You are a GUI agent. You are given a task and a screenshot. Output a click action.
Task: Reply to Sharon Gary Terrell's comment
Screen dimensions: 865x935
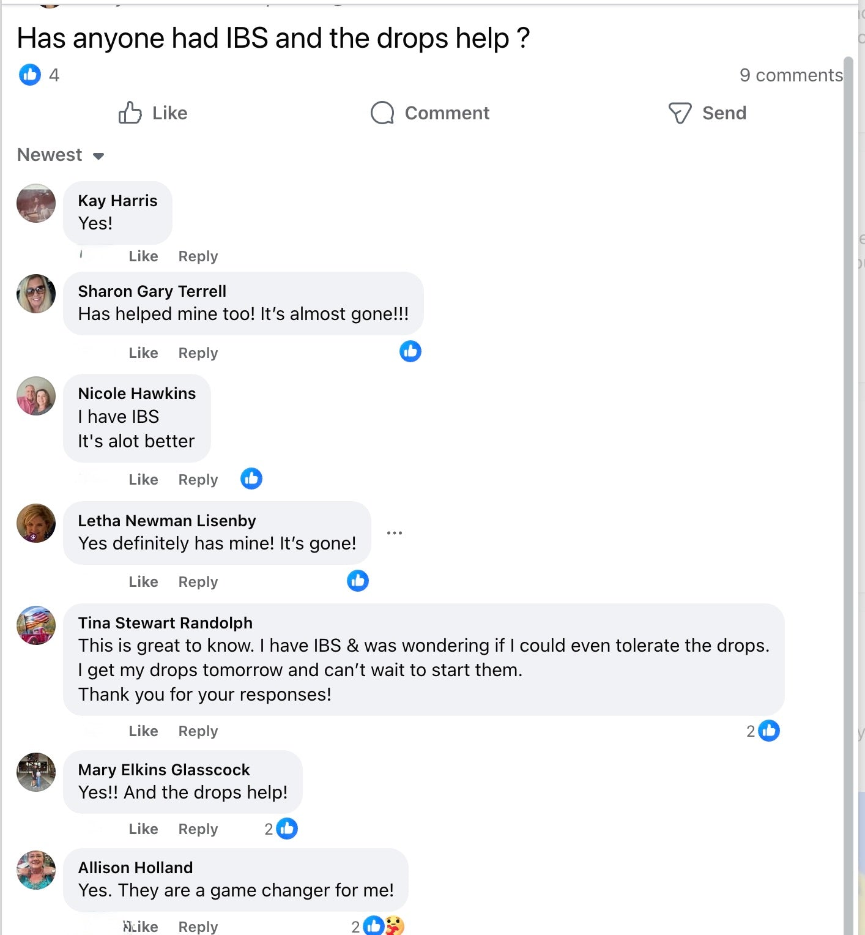coord(198,353)
